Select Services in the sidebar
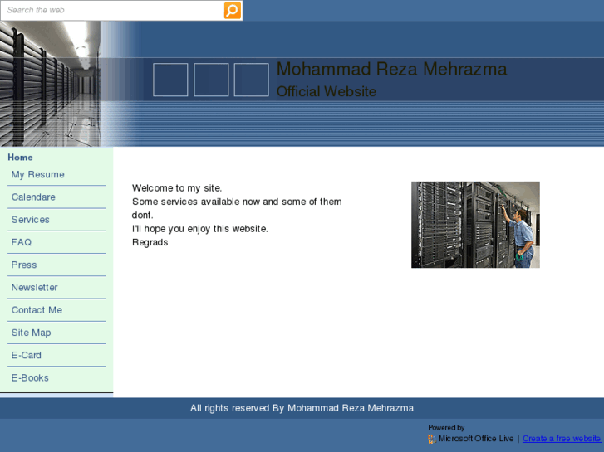604x452 pixels. (31, 220)
